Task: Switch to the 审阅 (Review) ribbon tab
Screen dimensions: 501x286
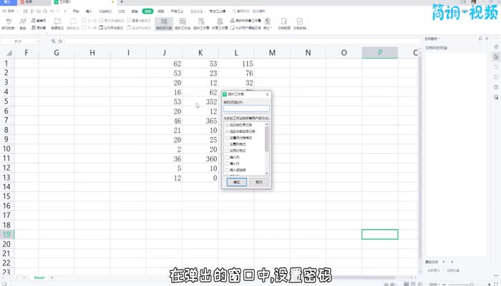Action: pyautogui.click(x=147, y=12)
